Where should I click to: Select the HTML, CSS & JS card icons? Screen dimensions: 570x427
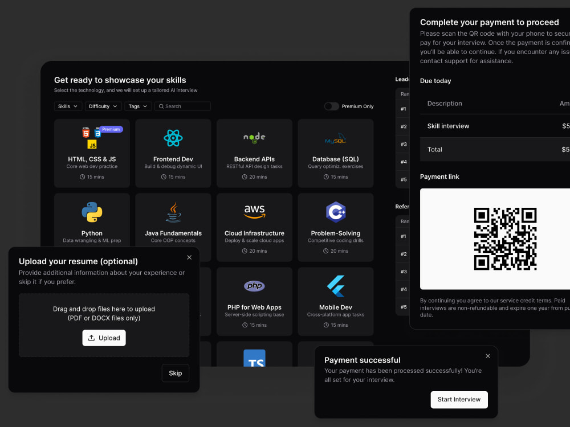(x=92, y=138)
